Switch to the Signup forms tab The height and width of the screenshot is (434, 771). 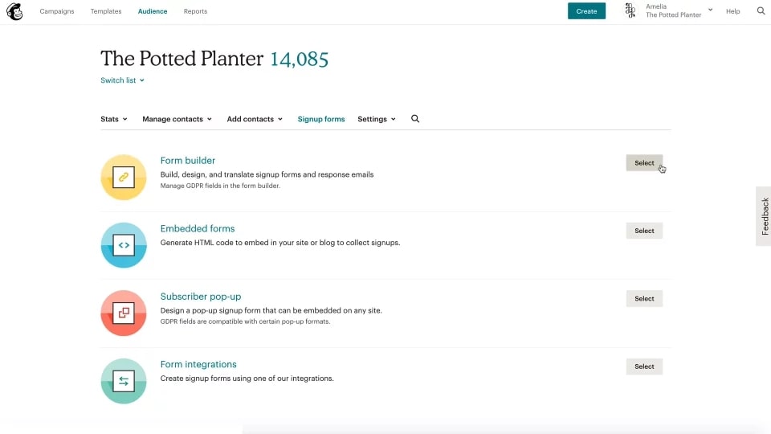coord(321,119)
